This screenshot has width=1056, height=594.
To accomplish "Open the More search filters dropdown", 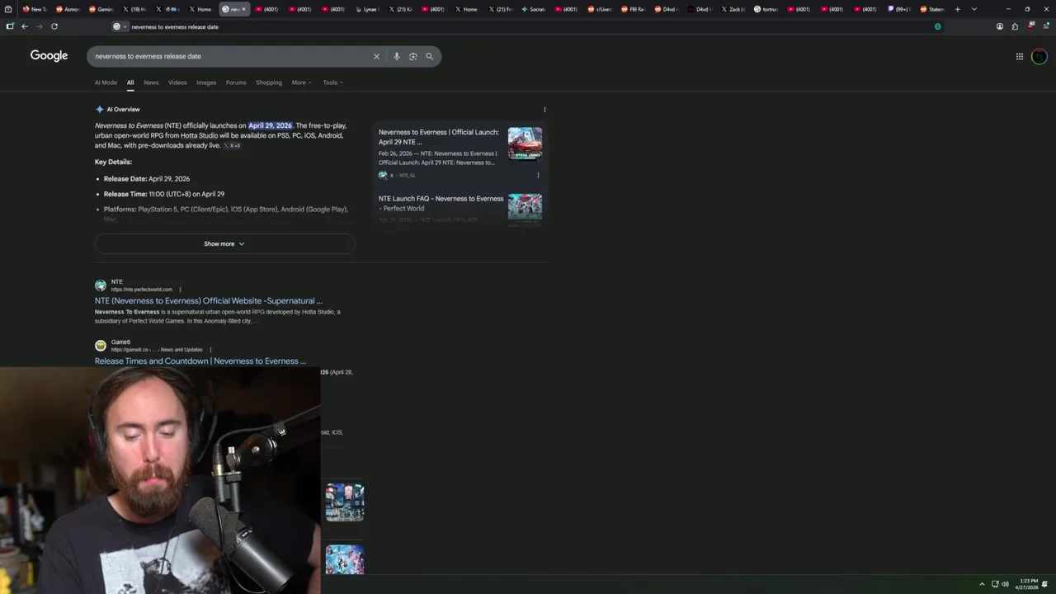I will [x=302, y=82].
